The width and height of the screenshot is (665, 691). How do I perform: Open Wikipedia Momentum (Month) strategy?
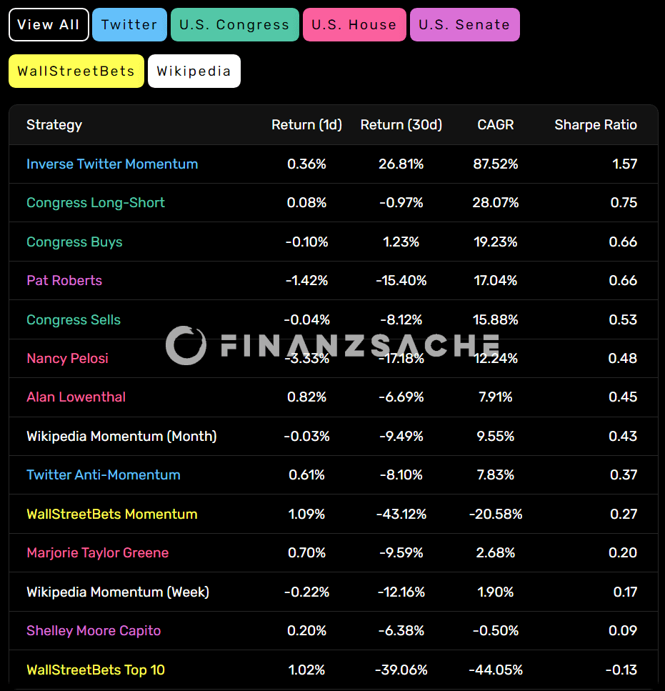pyautogui.click(x=121, y=437)
